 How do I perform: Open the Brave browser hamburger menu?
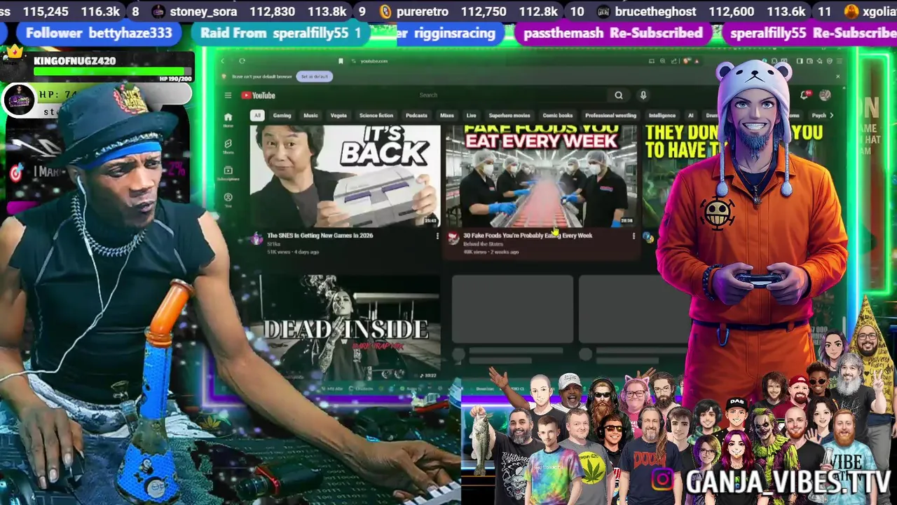tap(839, 61)
